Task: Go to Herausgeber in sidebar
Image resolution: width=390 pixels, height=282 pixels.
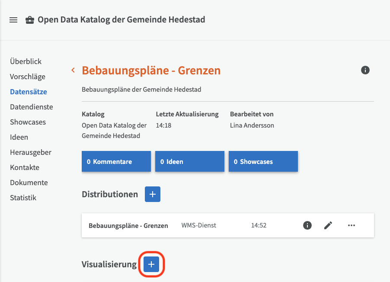Action: 31,152
